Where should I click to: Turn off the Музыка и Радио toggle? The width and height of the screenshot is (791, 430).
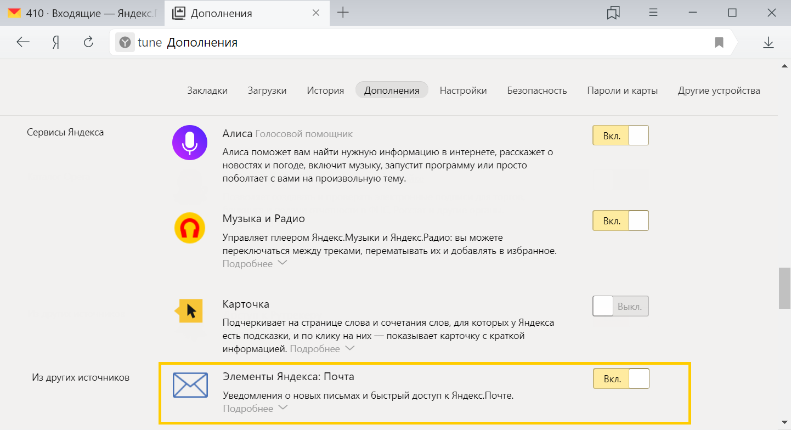tap(620, 221)
